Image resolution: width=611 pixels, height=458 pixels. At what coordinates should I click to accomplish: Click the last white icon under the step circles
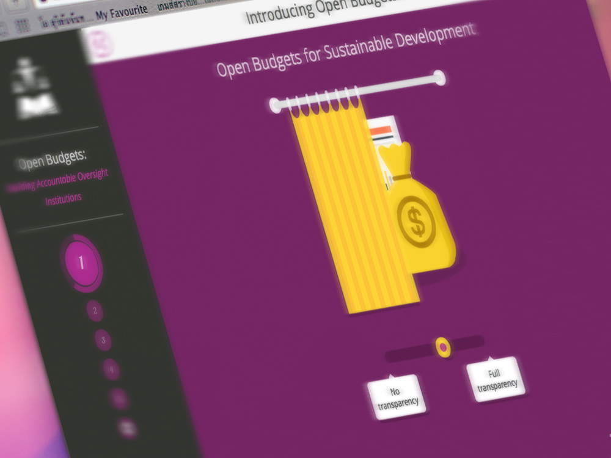[127, 427]
